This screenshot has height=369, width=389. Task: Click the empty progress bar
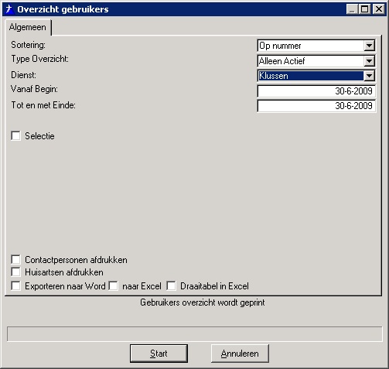click(x=195, y=334)
